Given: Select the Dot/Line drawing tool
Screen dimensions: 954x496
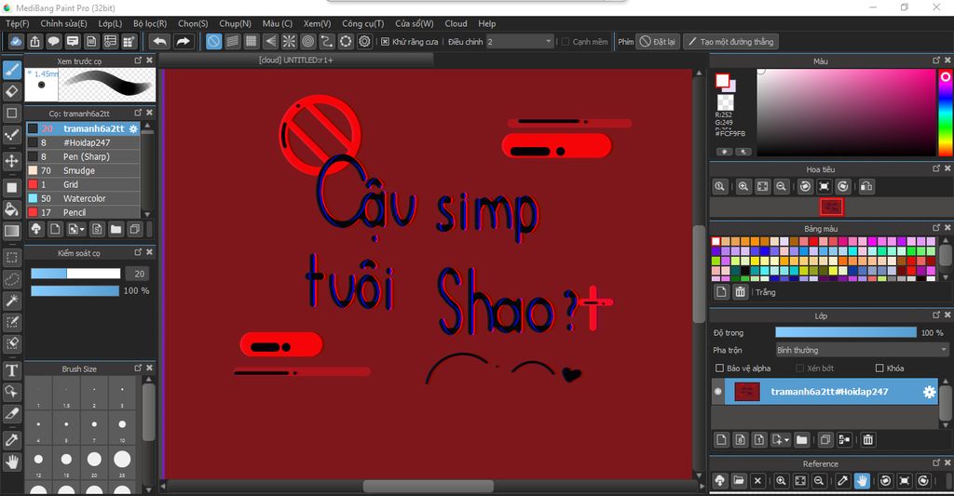Looking at the screenshot, I should [x=11, y=135].
